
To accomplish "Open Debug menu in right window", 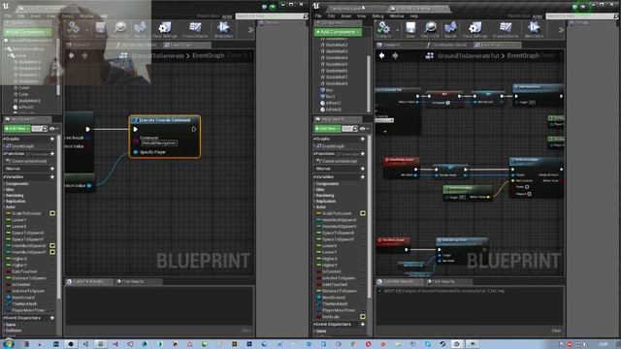I will 377,16.
